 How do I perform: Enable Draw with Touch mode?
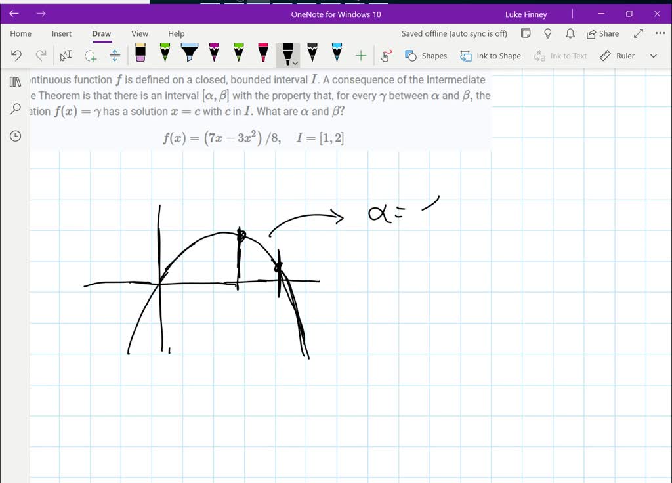(x=386, y=56)
